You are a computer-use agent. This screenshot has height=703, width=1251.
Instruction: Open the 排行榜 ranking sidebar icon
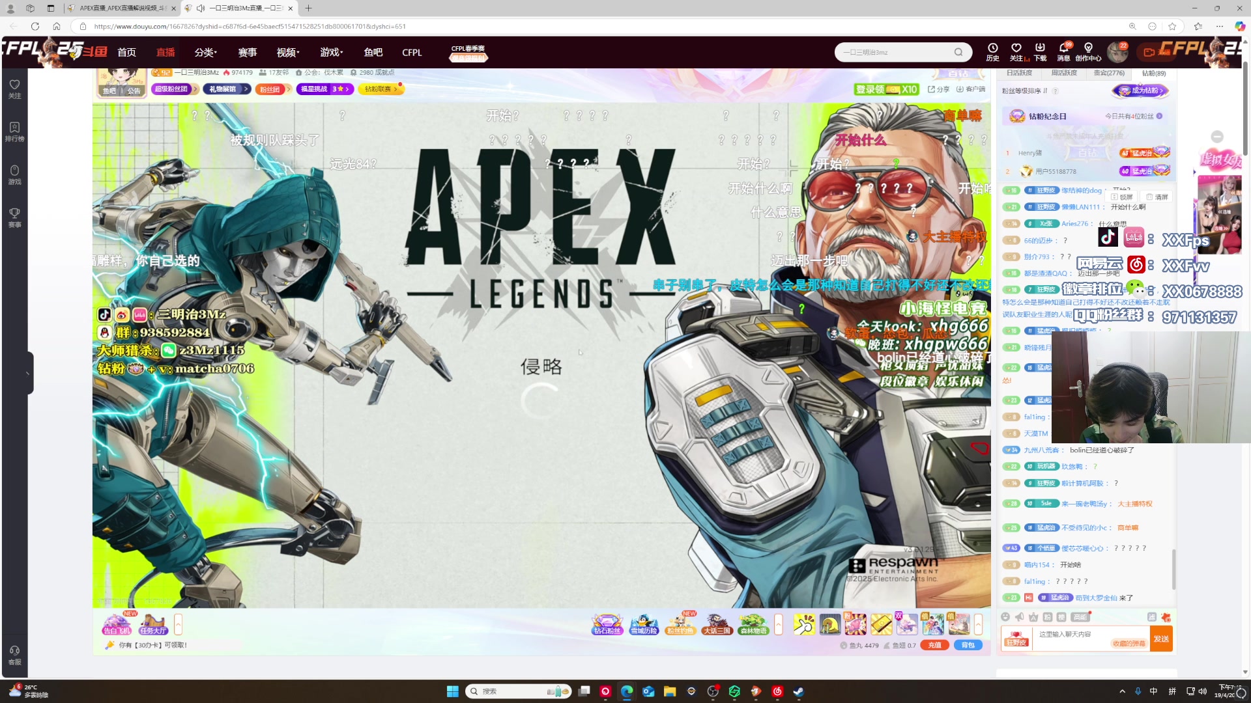pos(14,131)
